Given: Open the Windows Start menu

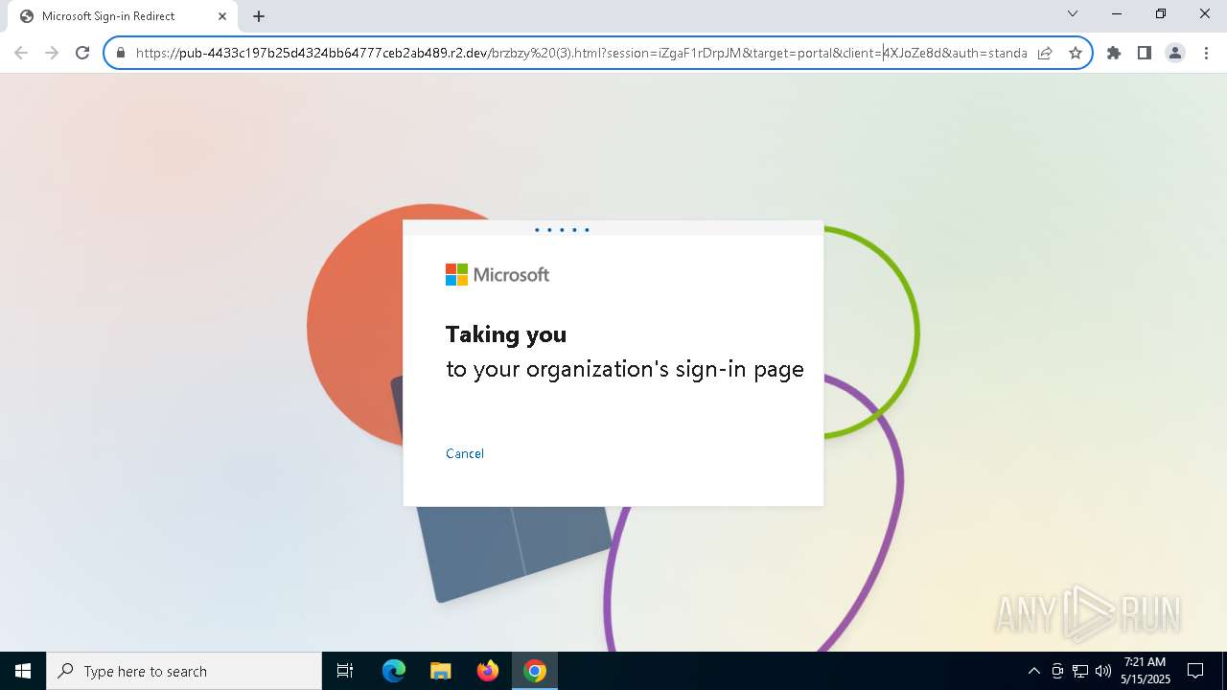Looking at the screenshot, I should point(23,671).
